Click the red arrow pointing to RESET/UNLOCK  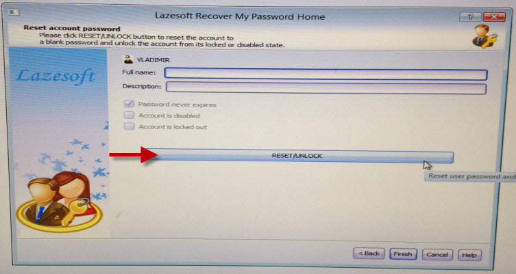(133, 155)
